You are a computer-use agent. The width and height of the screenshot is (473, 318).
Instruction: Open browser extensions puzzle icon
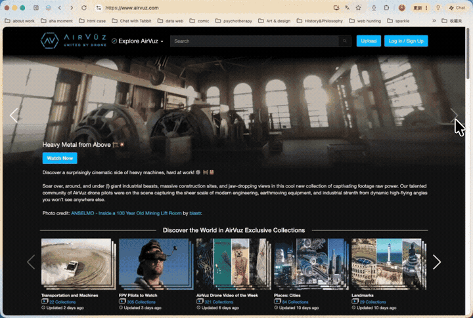(386, 8)
